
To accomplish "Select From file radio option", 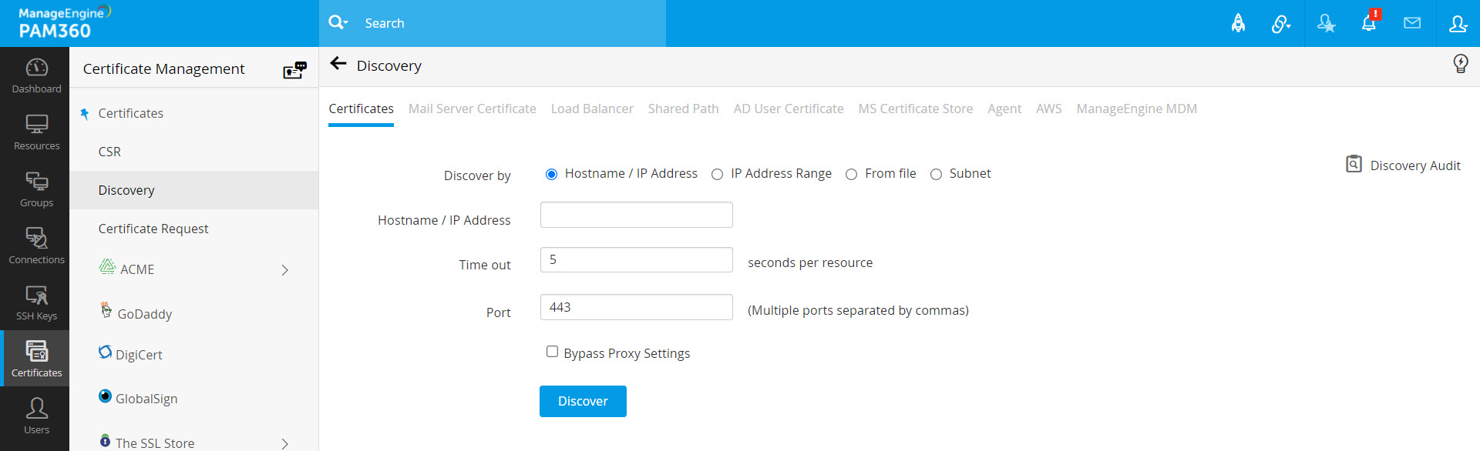I will coord(851,174).
